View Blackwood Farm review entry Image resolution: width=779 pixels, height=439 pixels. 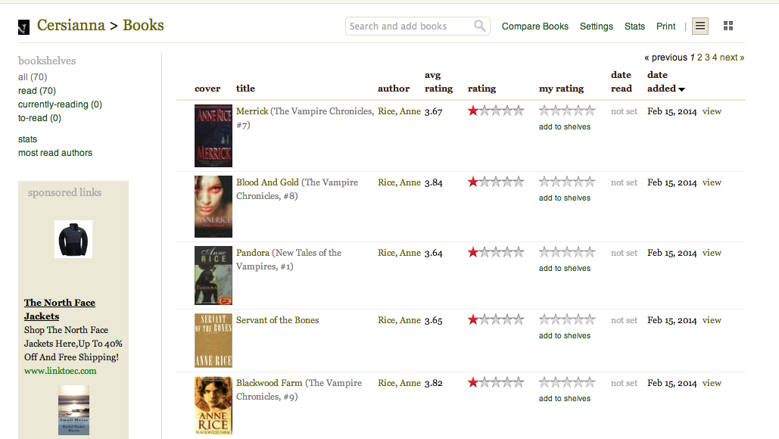(x=712, y=383)
